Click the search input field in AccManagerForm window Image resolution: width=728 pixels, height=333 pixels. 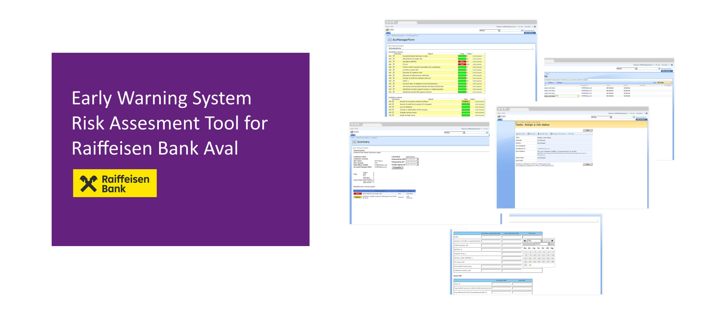[x=510, y=30]
